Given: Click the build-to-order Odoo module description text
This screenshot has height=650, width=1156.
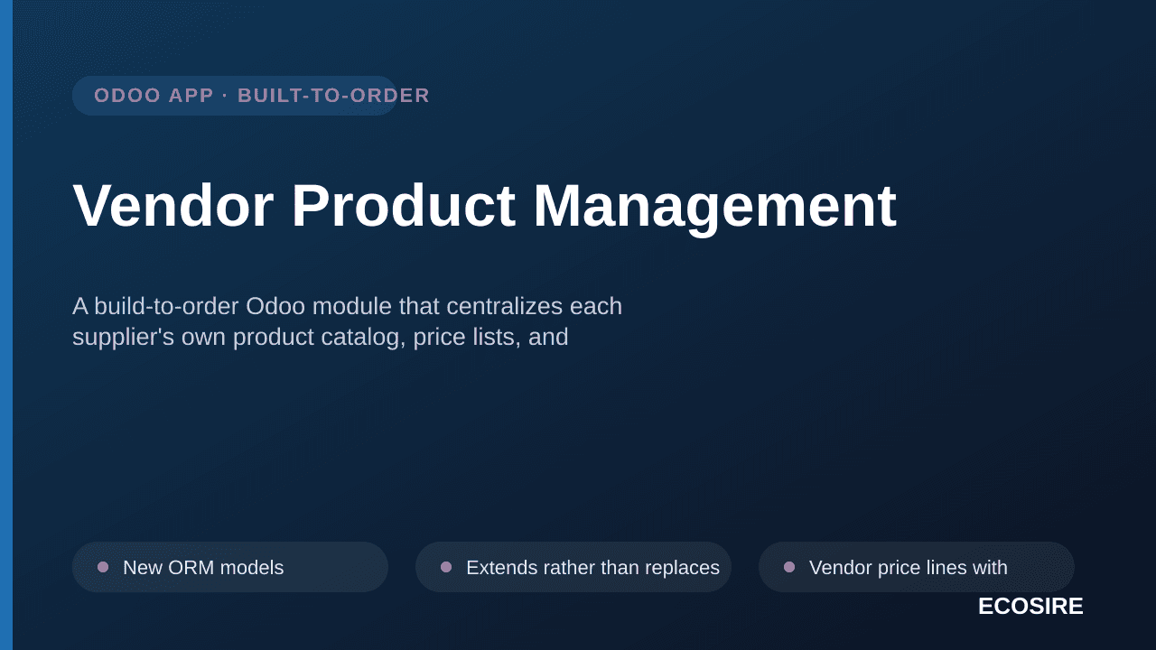Looking at the screenshot, I should point(347,321).
